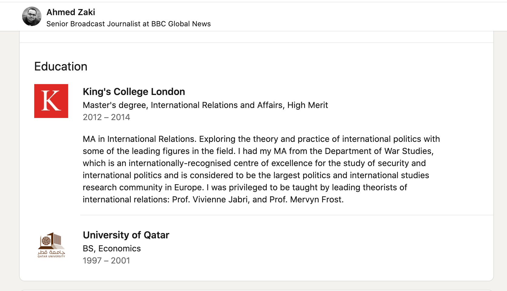Screen dimensions: 507x291
Task: Click the Senior Broadcast Journalist headline
Action: tap(128, 24)
